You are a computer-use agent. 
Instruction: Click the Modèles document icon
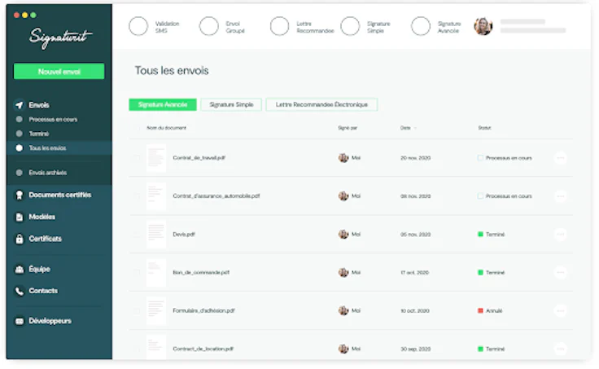19,217
